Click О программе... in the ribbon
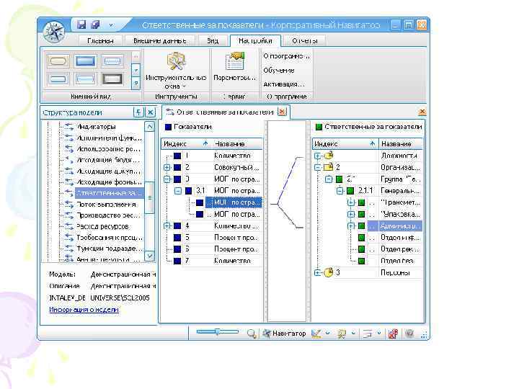 (286, 57)
